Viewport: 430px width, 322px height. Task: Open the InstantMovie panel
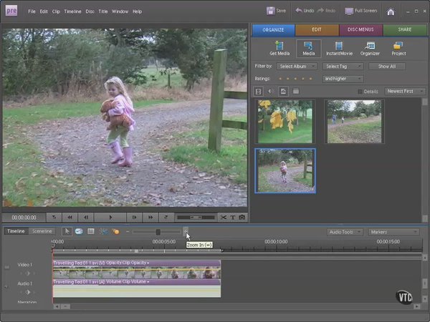point(338,49)
